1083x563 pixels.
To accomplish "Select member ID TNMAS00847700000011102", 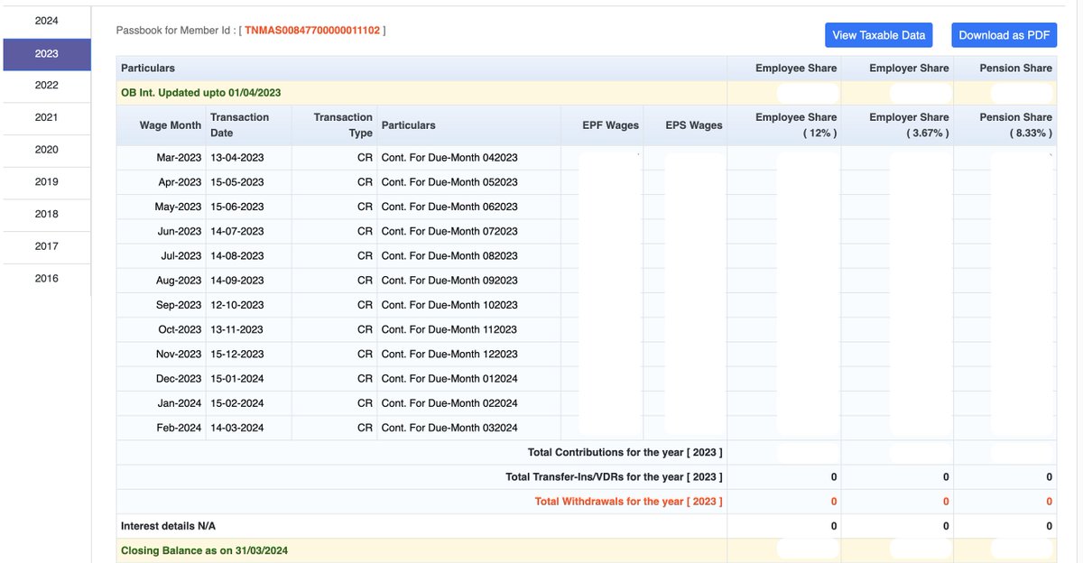I will [312, 31].
